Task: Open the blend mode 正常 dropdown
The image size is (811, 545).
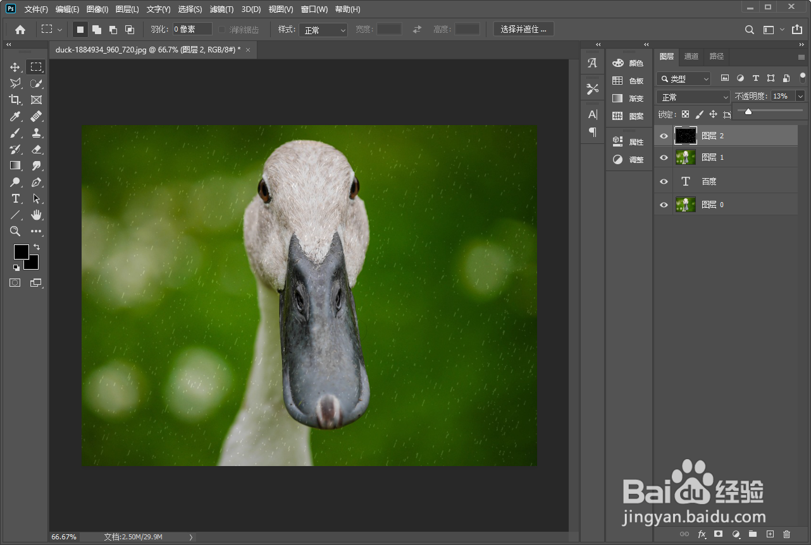Action: coord(693,97)
